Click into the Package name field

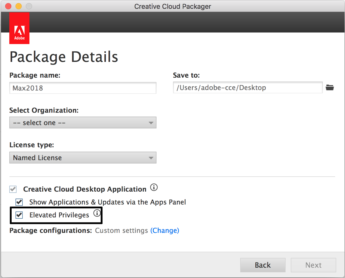click(x=83, y=88)
